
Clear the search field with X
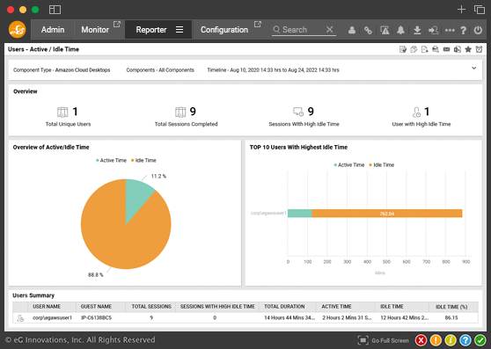point(329,29)
